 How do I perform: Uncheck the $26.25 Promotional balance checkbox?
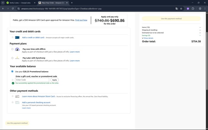12,71
